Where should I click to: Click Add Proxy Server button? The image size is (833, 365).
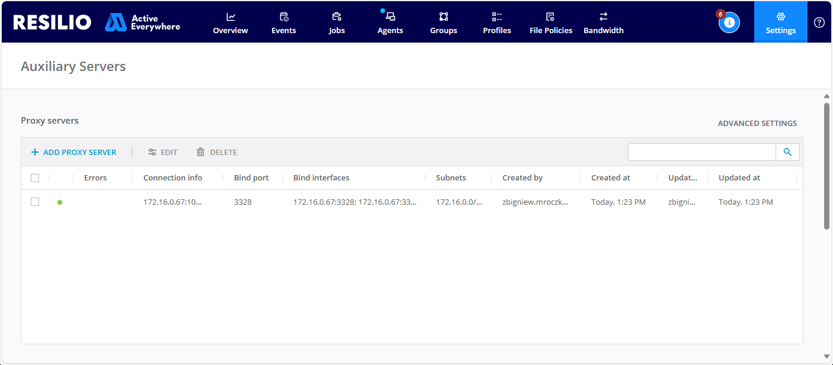pyautogui.click(x=73, y=152)
